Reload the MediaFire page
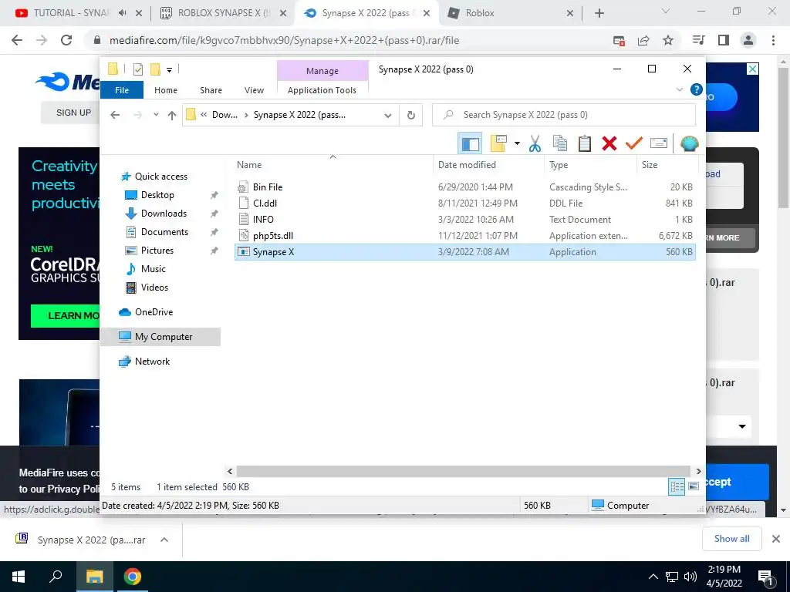This screenshot has height=592, width=790. [x=66, y=40]
